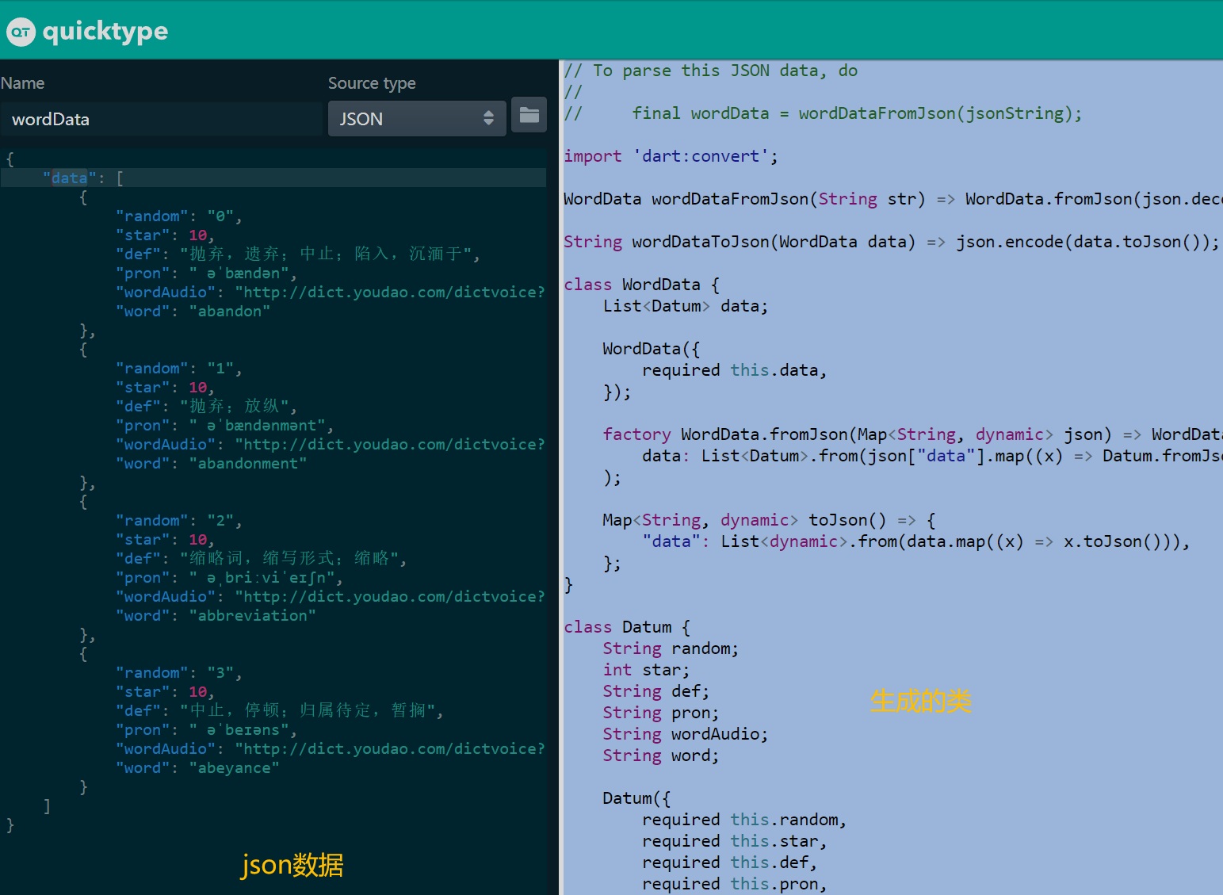Click the "class Datum {" line
This screenshot has width=1223, height=895.
[627, 627]
